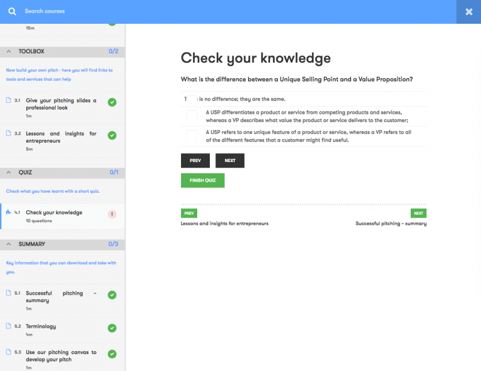This screenshot has width=481, height=371.
Task: Collapse the SUMMARY section chevron
Action: tap(9, 244)
